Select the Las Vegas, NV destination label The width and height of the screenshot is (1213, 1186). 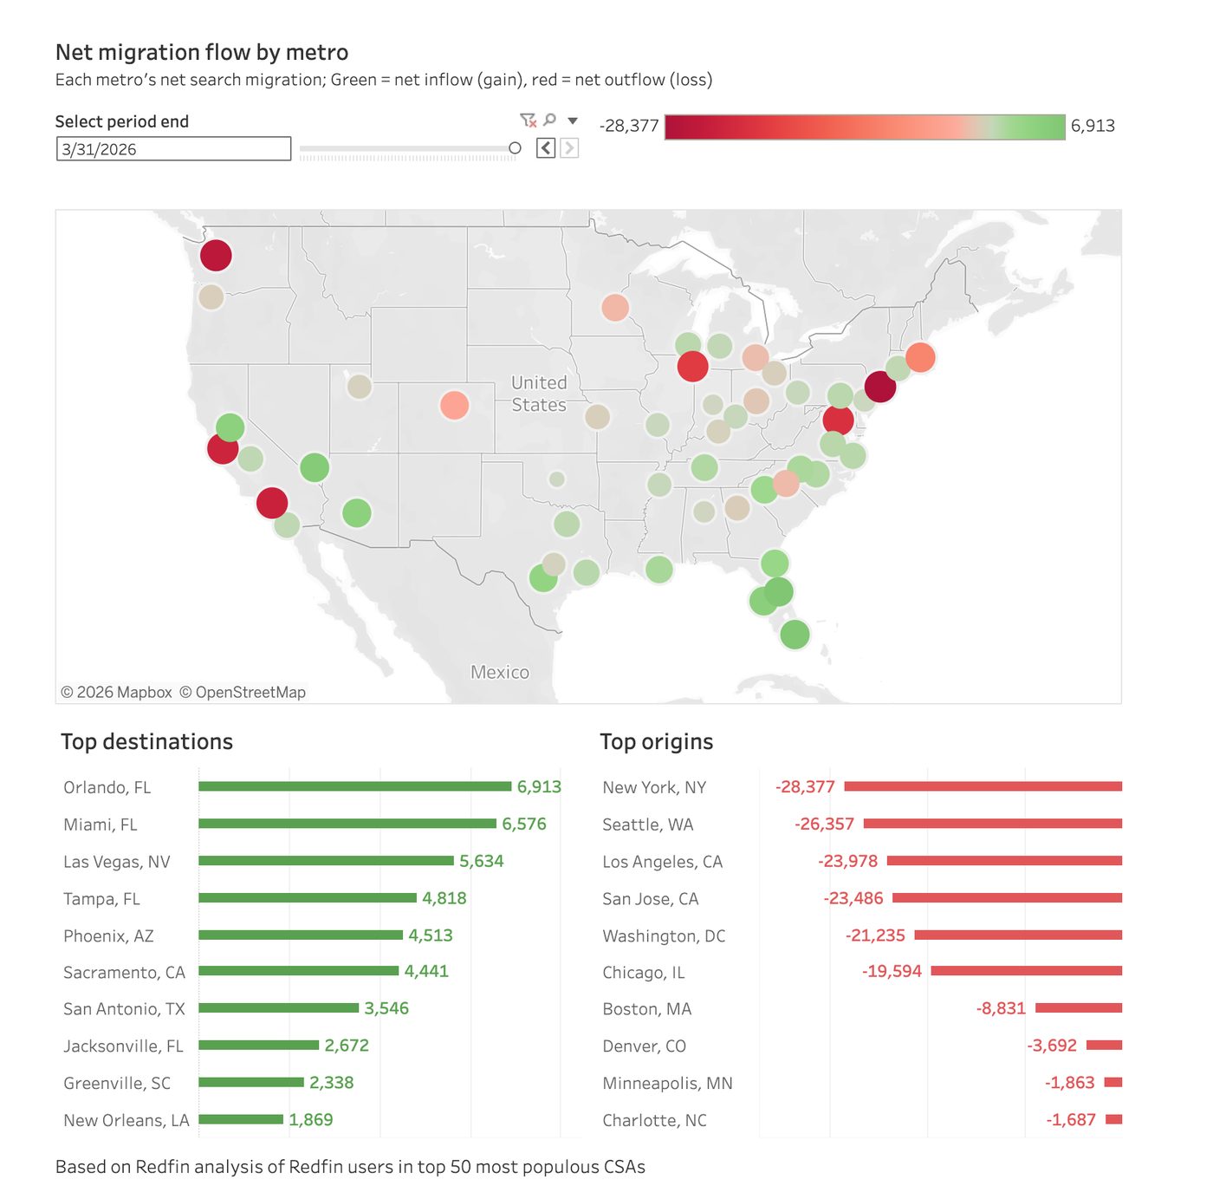pyautogui.click(x=117, y=862)
